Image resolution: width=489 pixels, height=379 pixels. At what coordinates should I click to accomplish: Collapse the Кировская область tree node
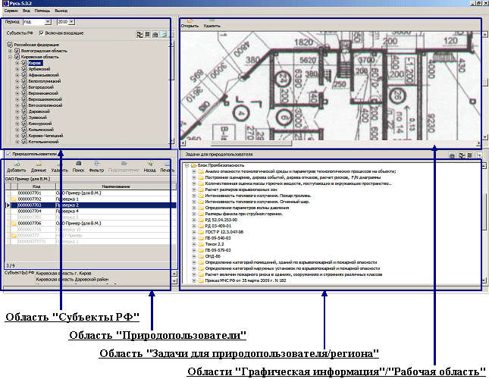(11, 57)
